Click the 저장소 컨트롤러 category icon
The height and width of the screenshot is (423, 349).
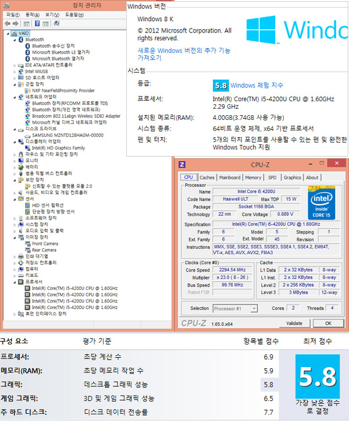[x=21, y=263]
